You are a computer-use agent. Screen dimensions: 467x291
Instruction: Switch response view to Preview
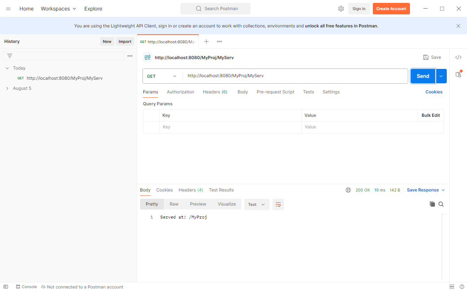point(198,204)
